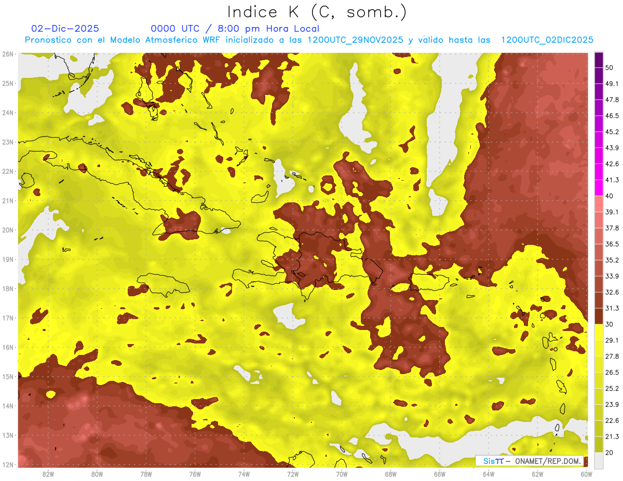Screen dimensions: 623x481
Task: Click the colorbar label "20"
Action: pos(610,452)
